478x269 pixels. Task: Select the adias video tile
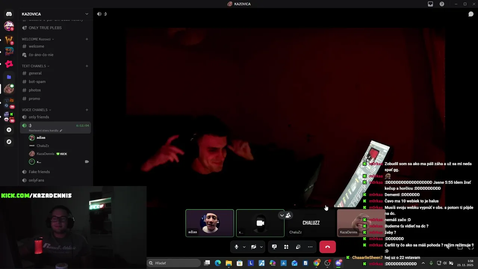tap(210, 223)
